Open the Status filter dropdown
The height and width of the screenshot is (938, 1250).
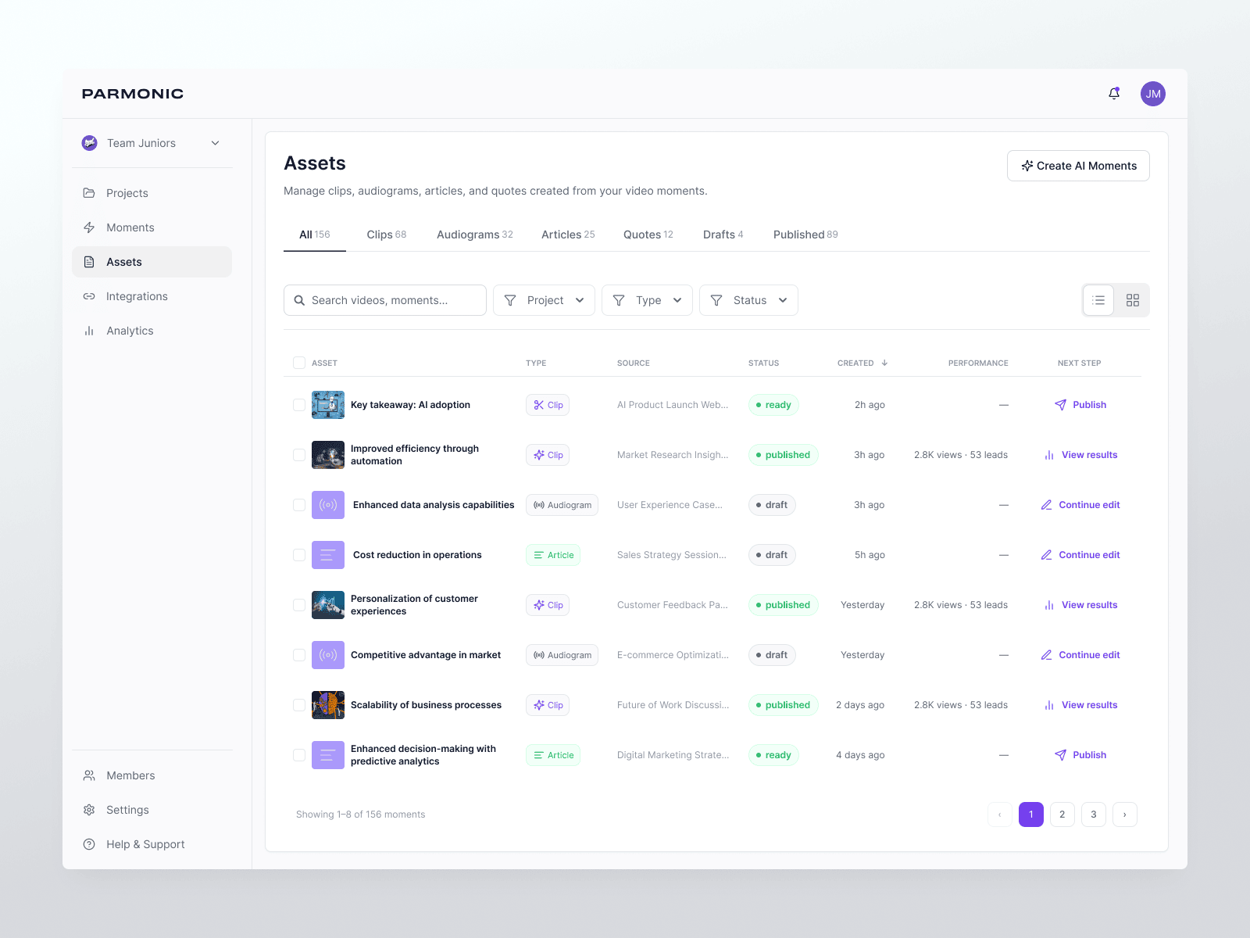tap(748, 300)
